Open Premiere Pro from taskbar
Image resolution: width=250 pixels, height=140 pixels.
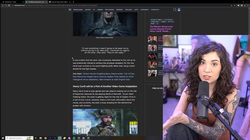coord(50,138)
